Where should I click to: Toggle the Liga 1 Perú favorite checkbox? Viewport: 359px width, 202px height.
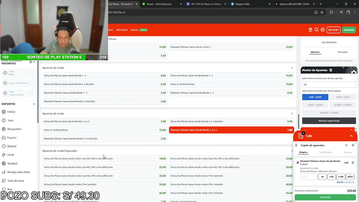click(31, 73)
